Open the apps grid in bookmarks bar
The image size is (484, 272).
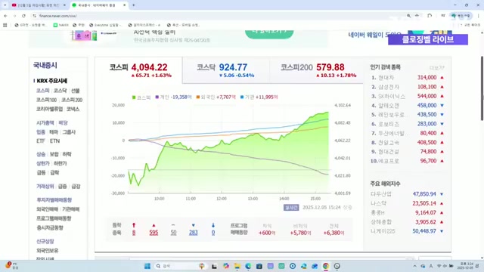(5, 25)
